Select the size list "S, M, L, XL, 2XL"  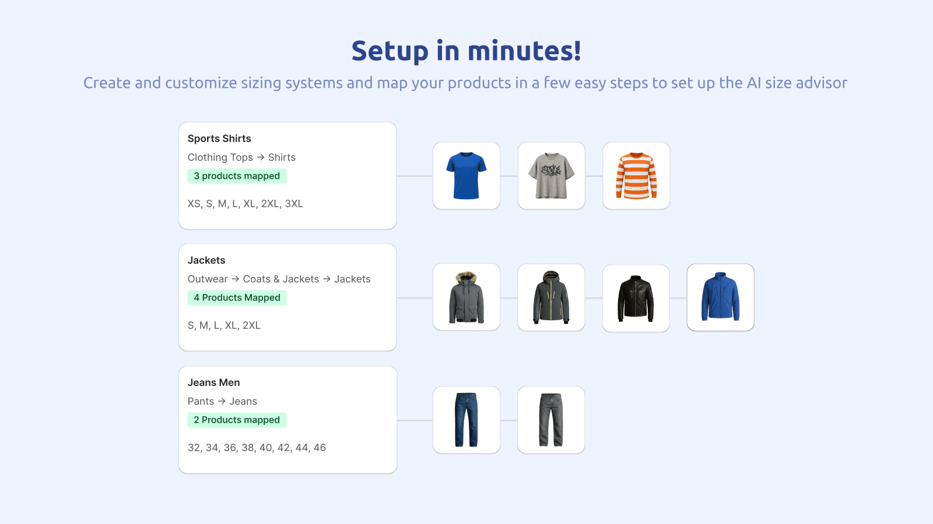pyautogui.click(x=224, y=325)
